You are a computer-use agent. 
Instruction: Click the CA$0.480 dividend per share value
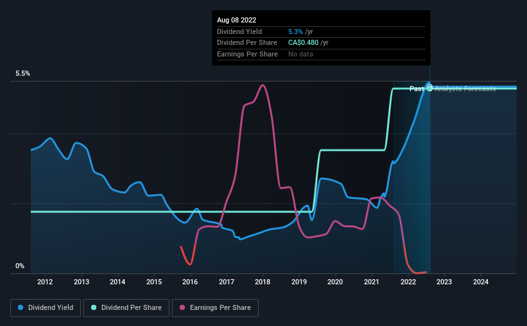303,43
